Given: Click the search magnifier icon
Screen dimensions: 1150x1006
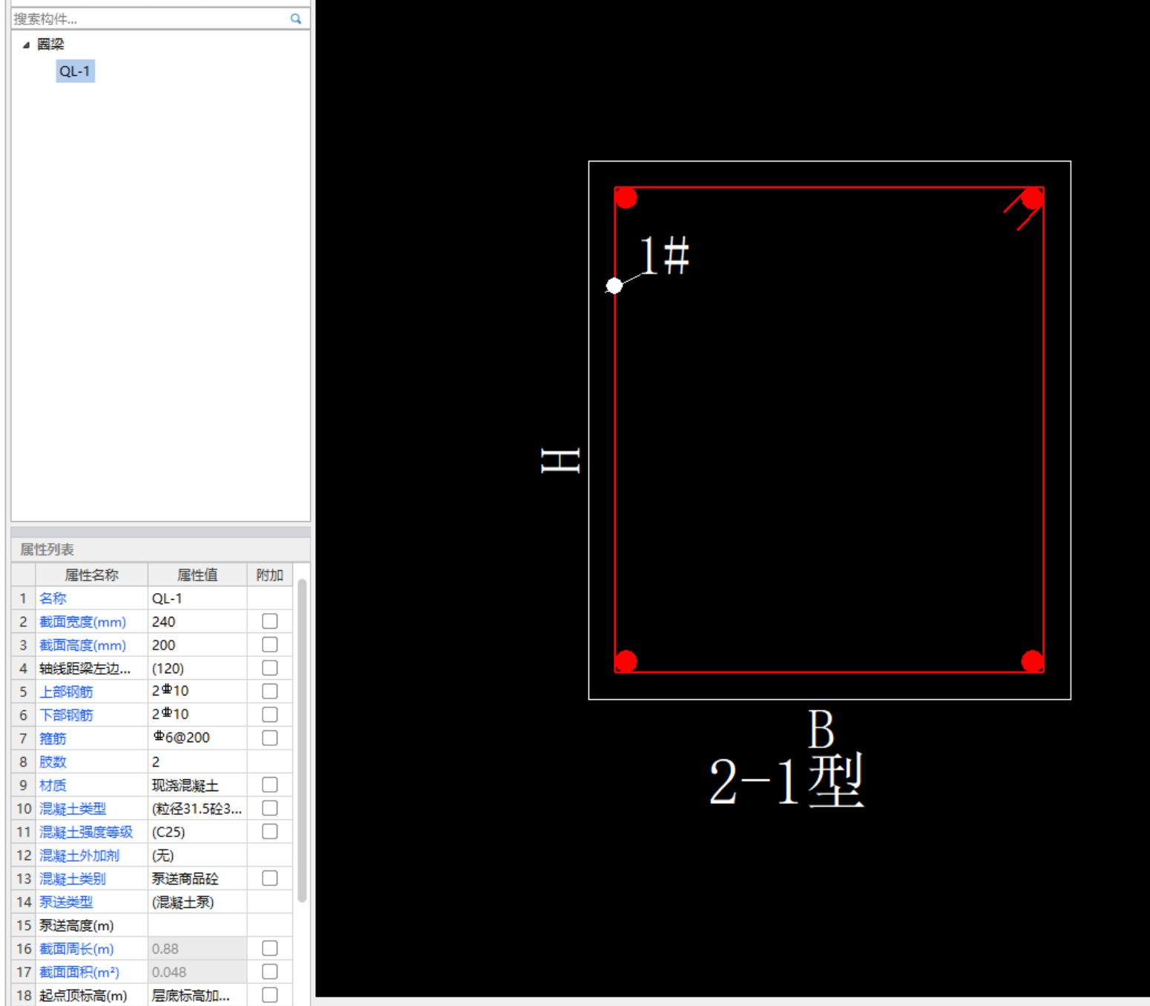Looking at the screenshot, I should [296, 19].
